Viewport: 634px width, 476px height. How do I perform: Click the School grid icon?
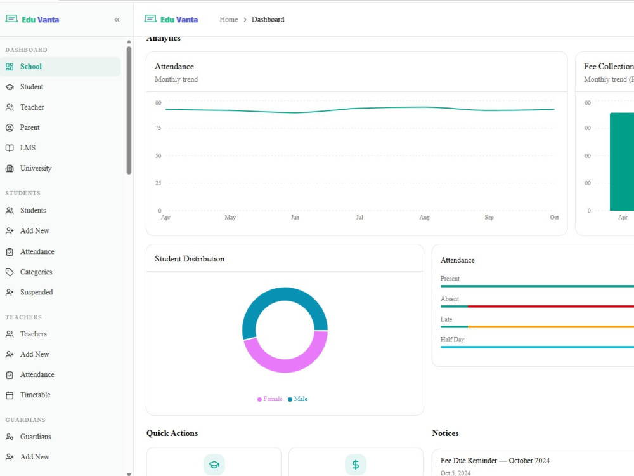[10, 67]
